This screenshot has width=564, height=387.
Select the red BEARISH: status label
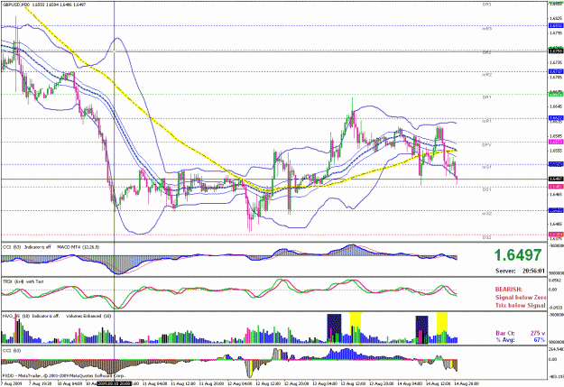point(509,290)
